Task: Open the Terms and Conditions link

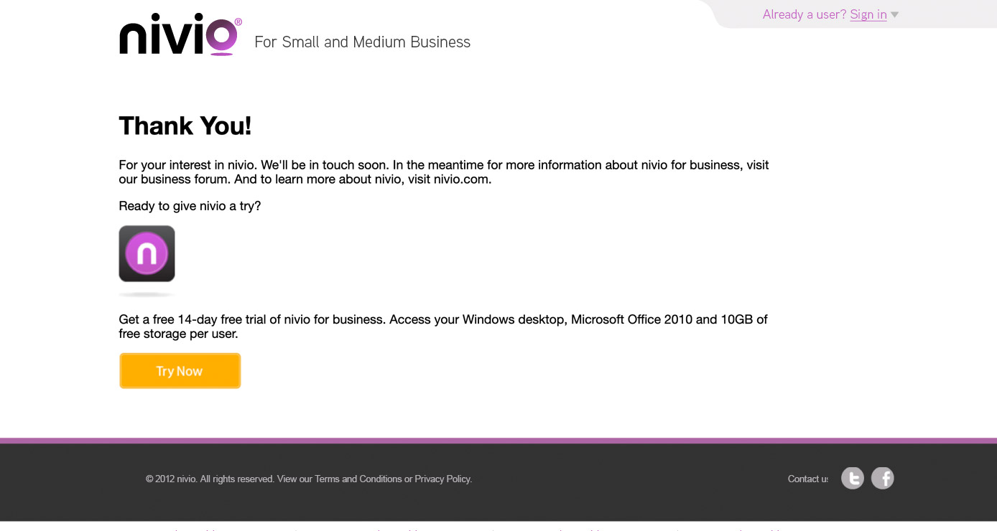Action: (358, 479)
